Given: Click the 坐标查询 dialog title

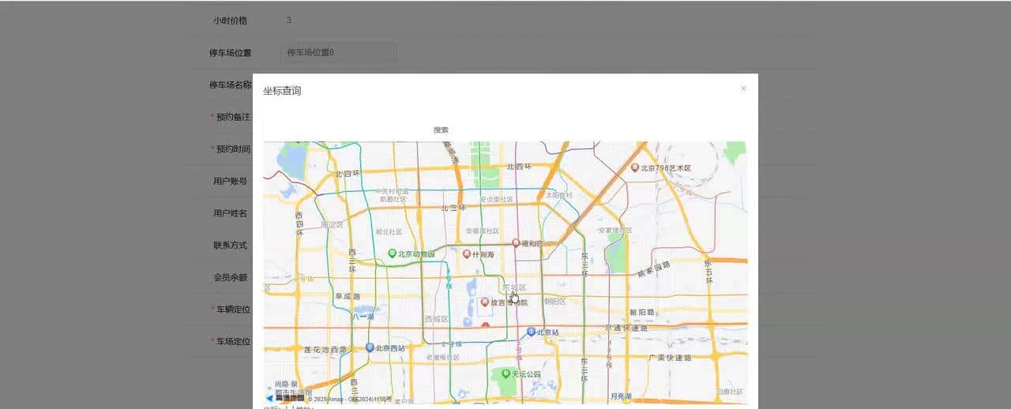Looking at the screenshot, I should click(282, 91).
